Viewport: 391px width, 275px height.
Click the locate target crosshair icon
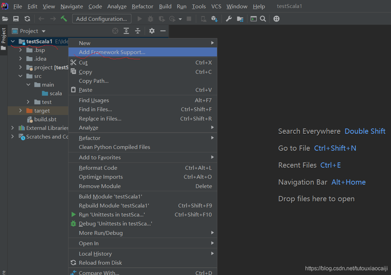(115, 31)
